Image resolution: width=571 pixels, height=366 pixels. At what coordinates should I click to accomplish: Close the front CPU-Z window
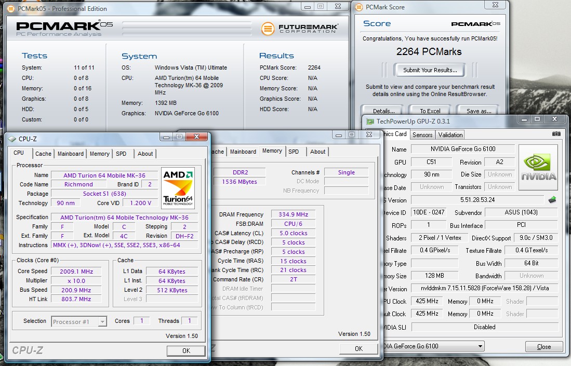(x=196, y=137)
